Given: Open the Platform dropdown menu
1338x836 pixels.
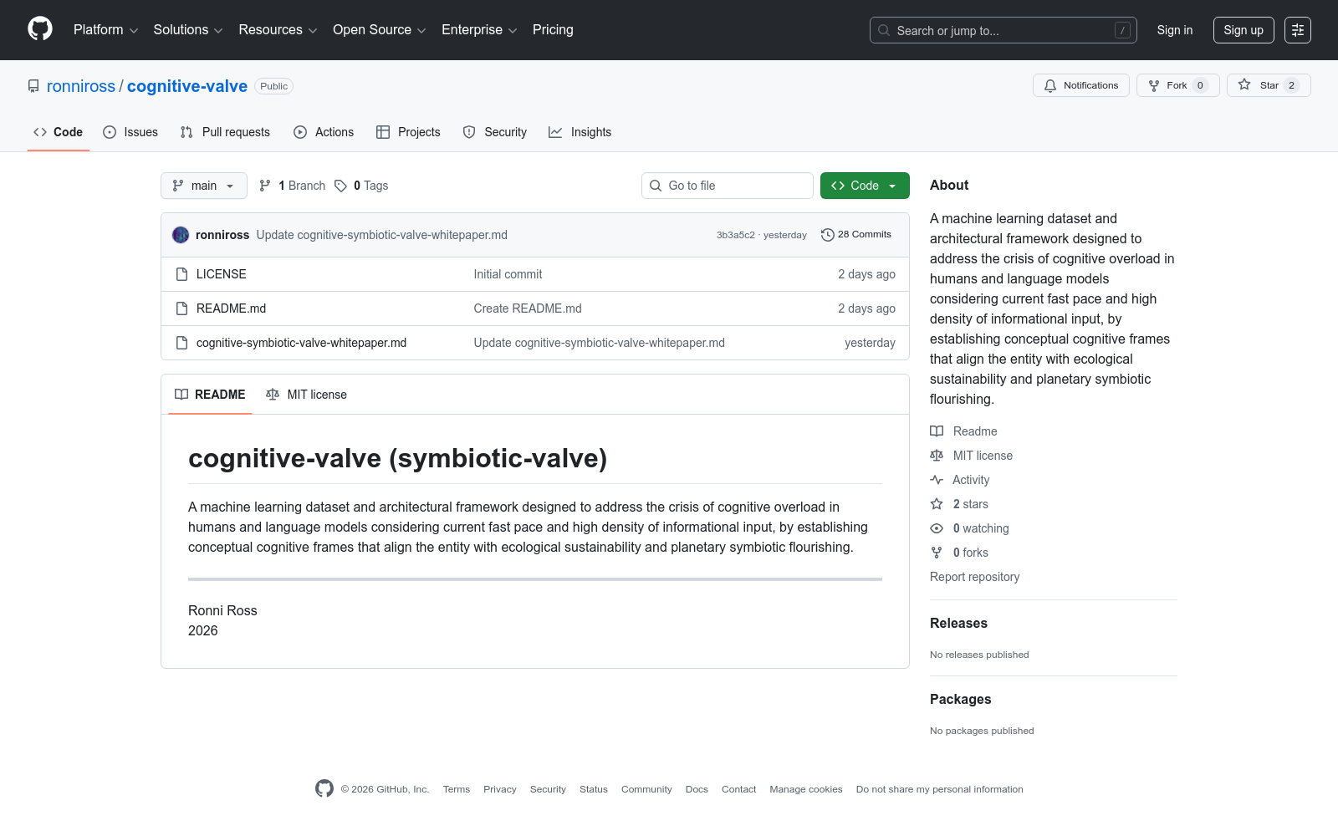Looking at the screenshot, I should (x=105, y=30).
